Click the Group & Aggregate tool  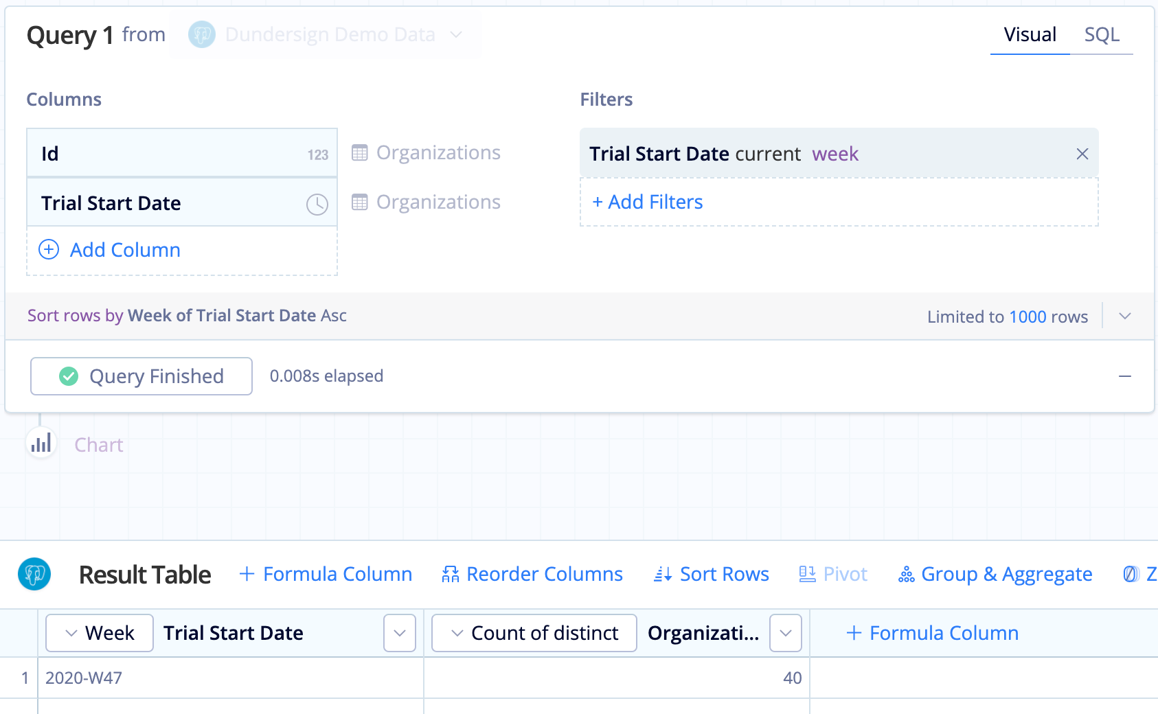click(995, 574)
